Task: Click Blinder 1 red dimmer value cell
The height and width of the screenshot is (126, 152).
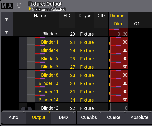Action: pyautogui.click(x=119, y=42)
